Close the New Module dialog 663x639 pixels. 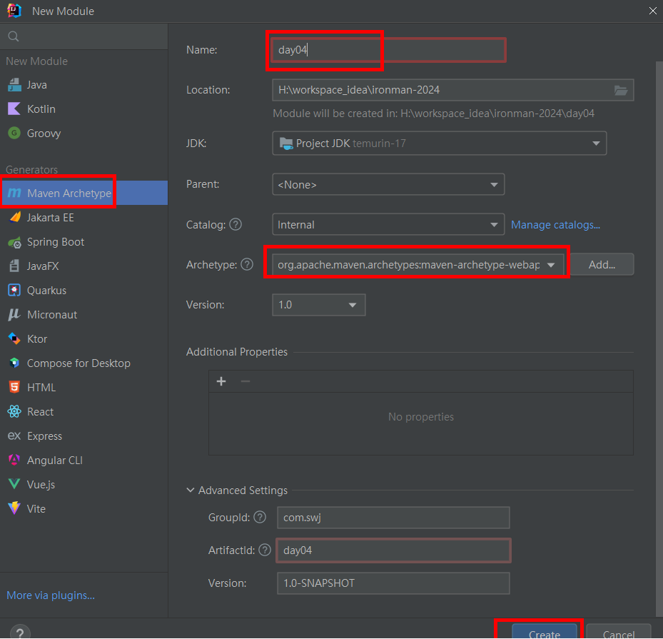point(652,11)
